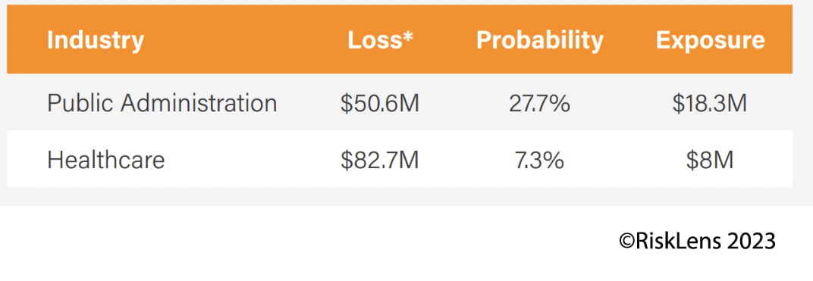The image size is (813, 281).
Task: Click the copyright symbol before RiskLens
Action: point(627,241)
